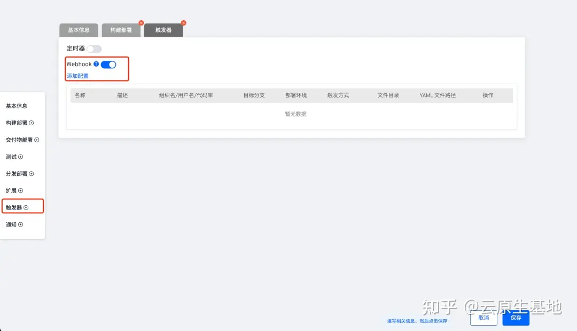Click the plus icon next to 扩展
577x331 pixels.
[20, 190]
